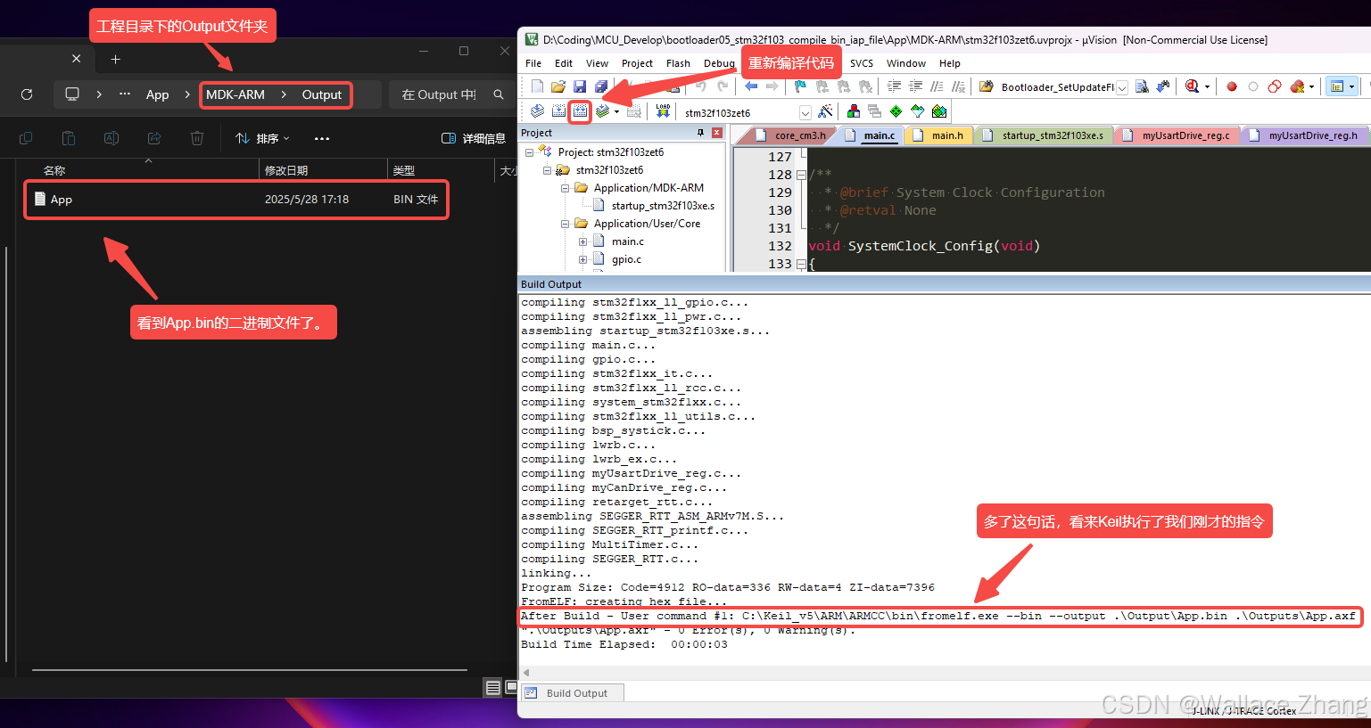Image resolution: width=1371 pixels, height=728 pixels.
Task: Click MDK-ARM in Explorer breadcrumb
Action: [x=235, y=94]
